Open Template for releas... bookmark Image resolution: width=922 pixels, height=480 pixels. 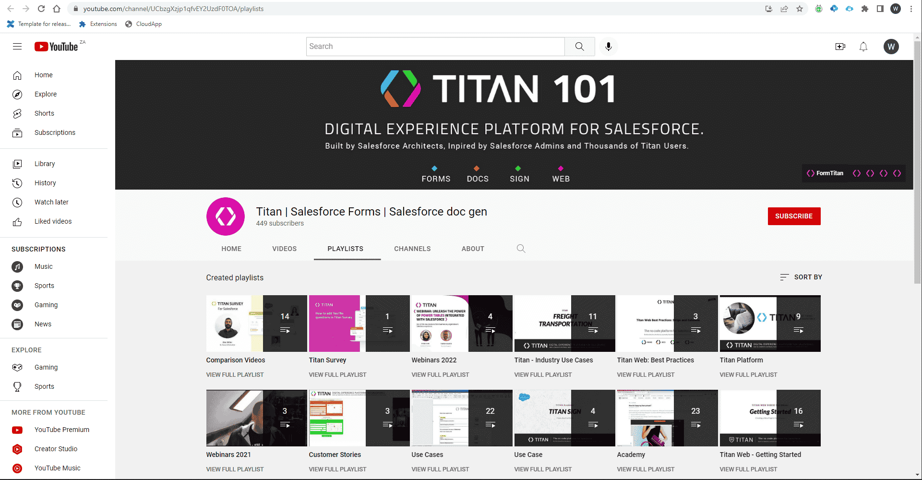(x=38, y=24)
